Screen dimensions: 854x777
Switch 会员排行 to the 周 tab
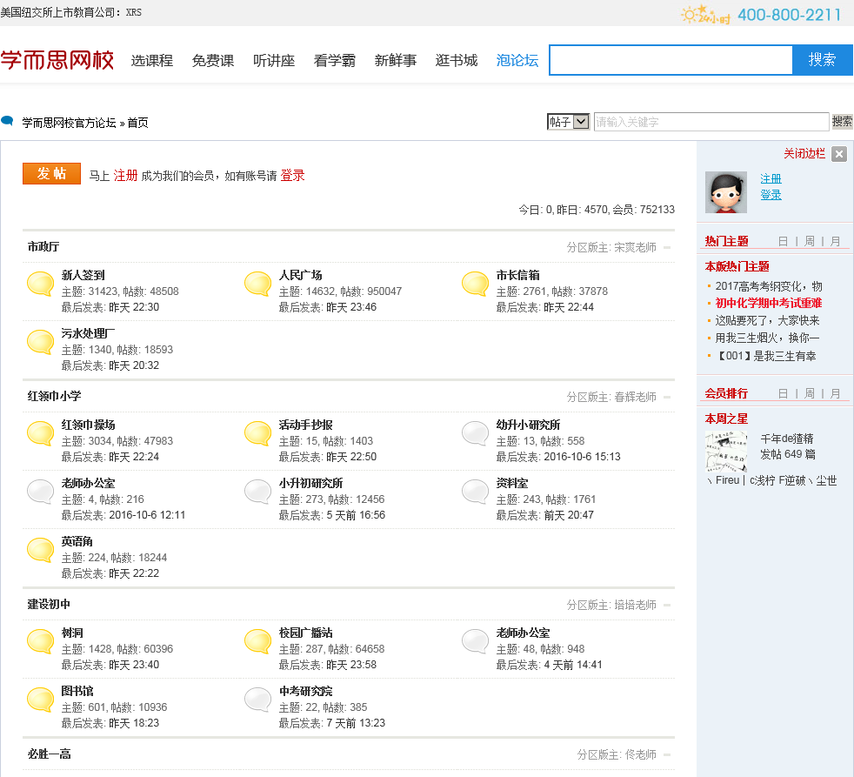coord(810,393)
